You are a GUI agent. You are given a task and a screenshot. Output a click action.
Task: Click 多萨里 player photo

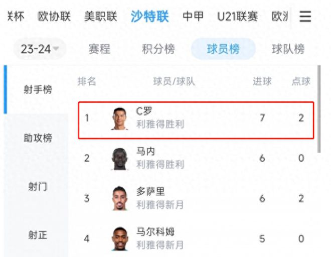(x=120, y=198)
